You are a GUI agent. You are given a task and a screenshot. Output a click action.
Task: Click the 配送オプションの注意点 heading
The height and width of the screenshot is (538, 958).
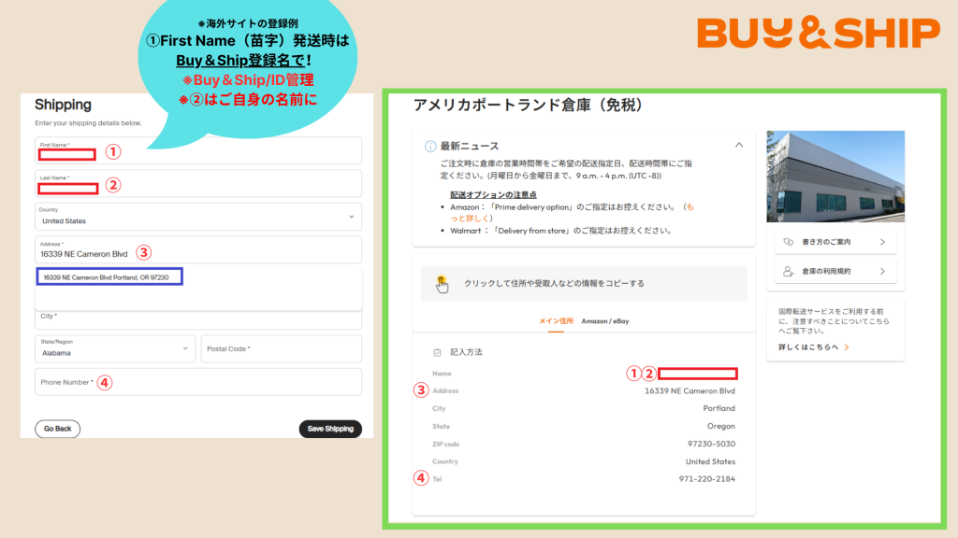(x=493, y=194)
